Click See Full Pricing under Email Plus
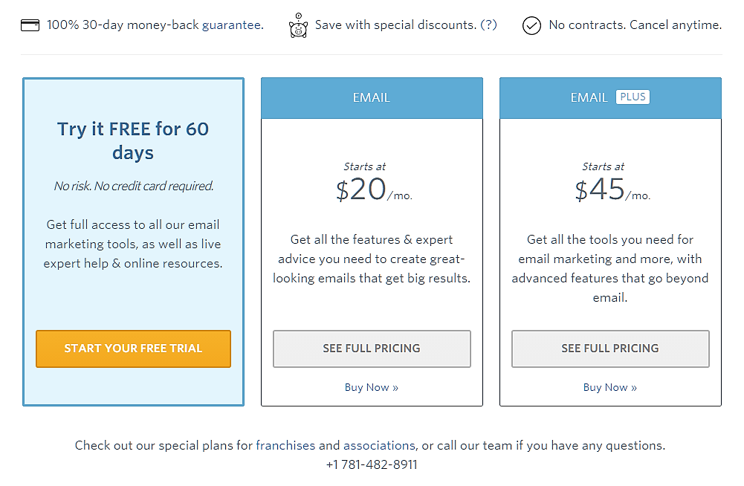744x486 pixels. coord(610,349)
